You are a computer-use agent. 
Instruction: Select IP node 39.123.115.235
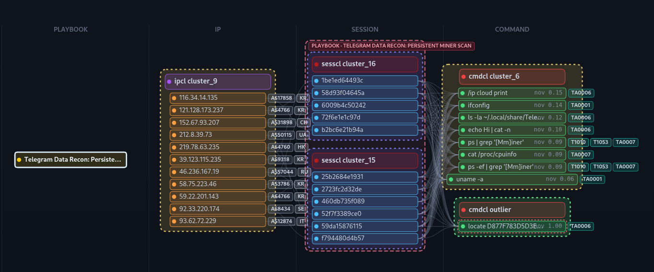click(x=218, y=160)
